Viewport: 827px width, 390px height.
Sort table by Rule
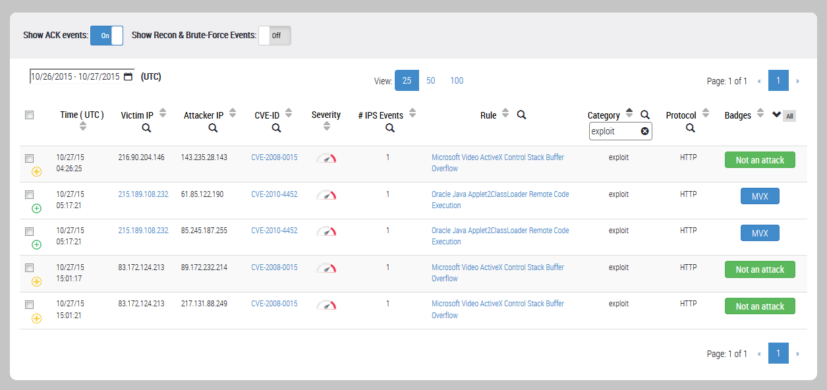pyautogui.click(x=505, y=113)
